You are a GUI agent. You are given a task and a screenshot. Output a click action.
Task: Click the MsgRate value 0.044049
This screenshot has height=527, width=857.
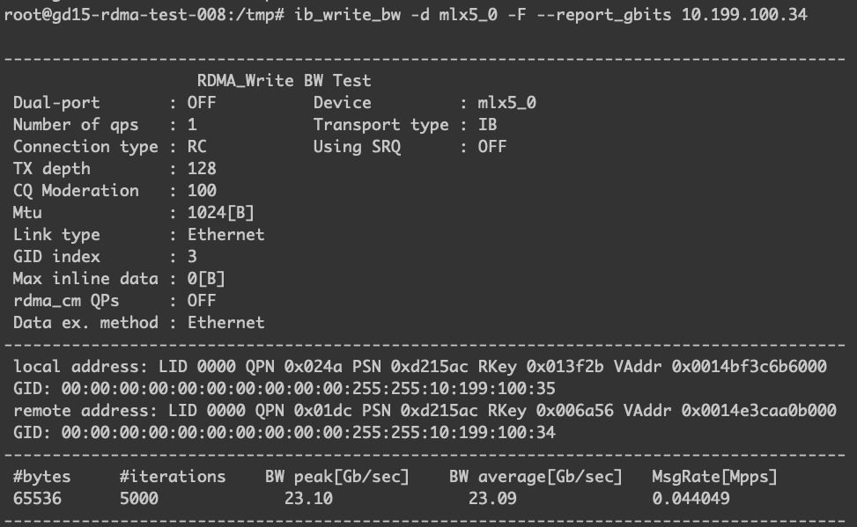[691, 498]
